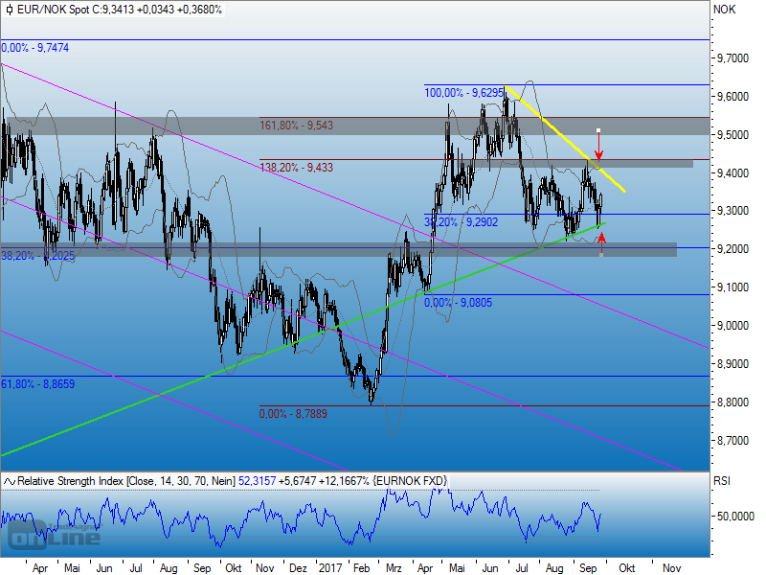This screenshot has height=575, width=766.
Task: Click the 161,80% - 9,543 retracement label
Action: [297, 124]
